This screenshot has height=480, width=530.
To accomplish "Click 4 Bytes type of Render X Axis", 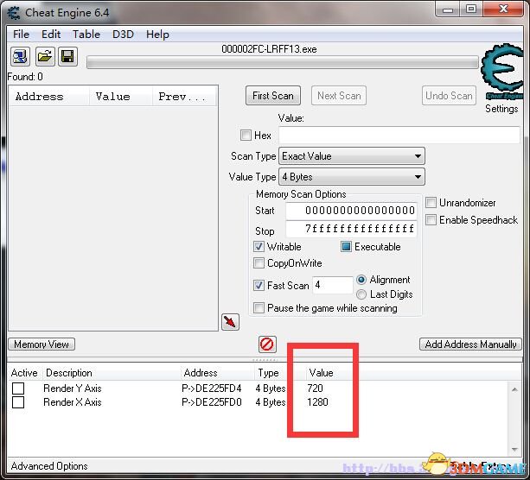I will coord(271,402).
